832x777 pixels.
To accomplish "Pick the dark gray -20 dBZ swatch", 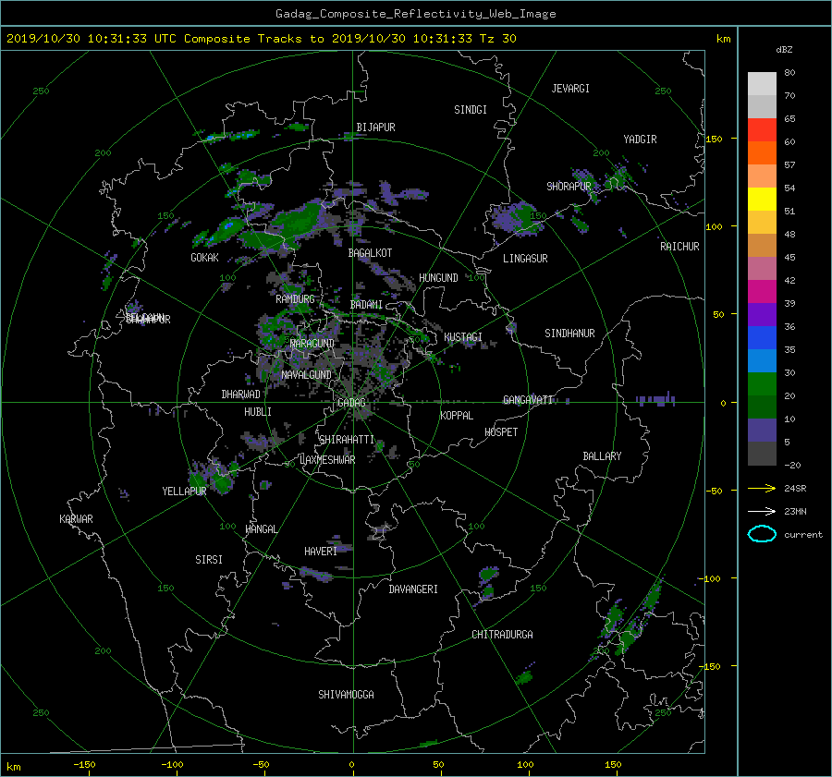I will pos(762,453).
